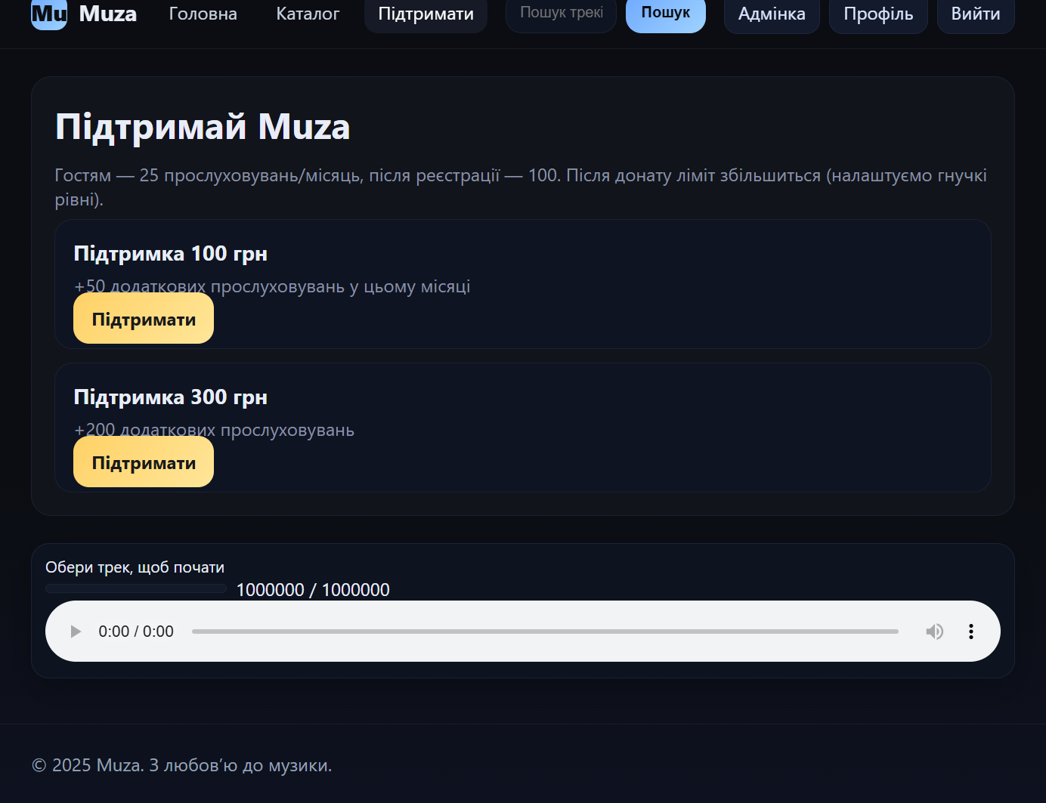The image size is (1046, 803).
Task: Click the 1000000 / 1000000 counter text
Action: pos(313,590)
